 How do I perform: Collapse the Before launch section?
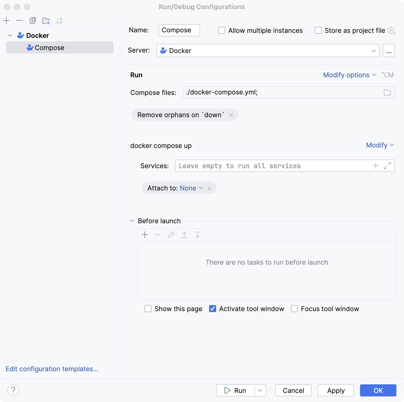[x=132, y=220]
